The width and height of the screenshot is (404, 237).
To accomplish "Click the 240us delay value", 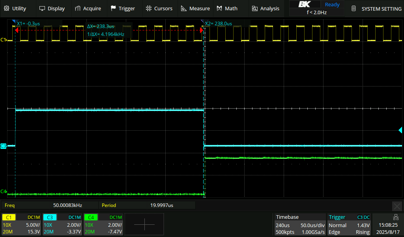I will 282,225.
